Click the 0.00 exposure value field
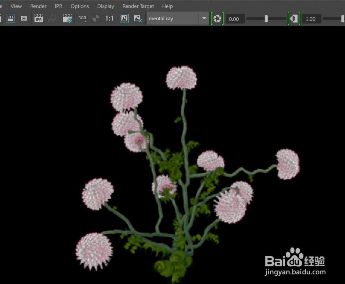 tap(235, 19)
